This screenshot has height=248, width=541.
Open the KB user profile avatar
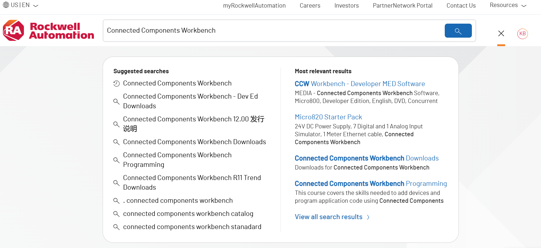pos(522,34)
